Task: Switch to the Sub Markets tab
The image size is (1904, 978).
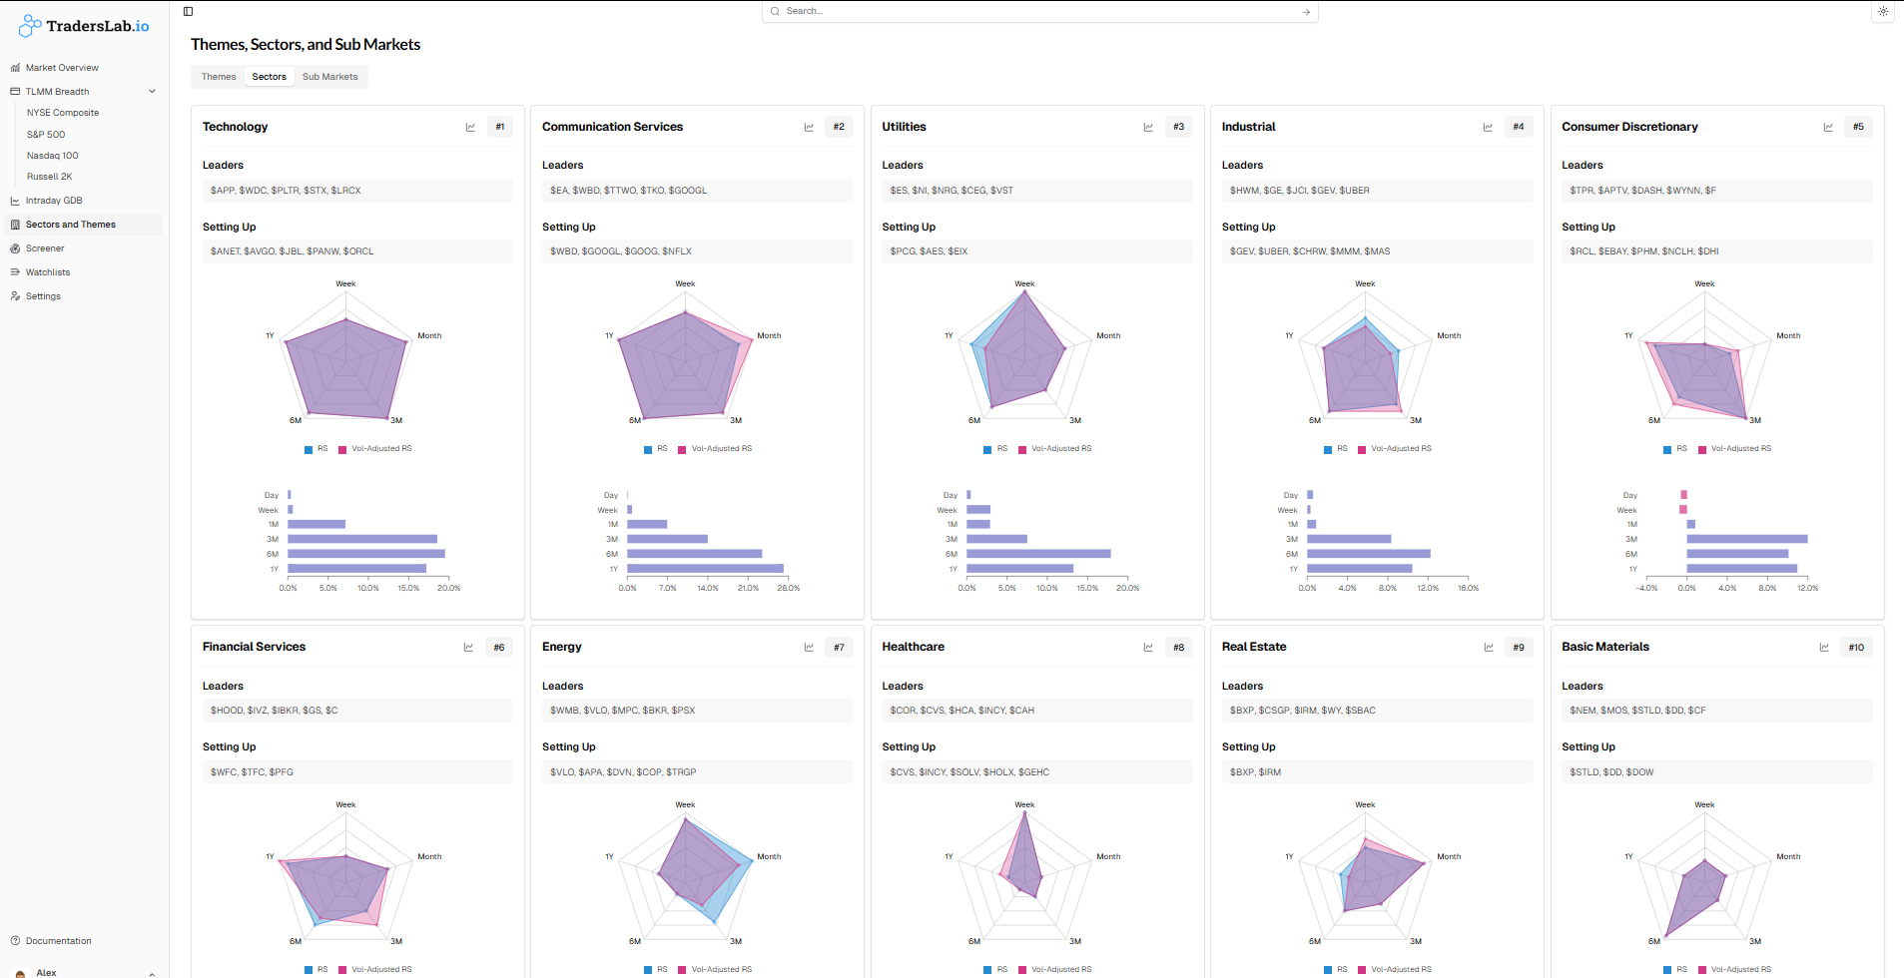Action: coord(329,77)
